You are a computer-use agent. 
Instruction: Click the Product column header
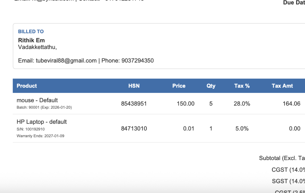coord(27,86)
